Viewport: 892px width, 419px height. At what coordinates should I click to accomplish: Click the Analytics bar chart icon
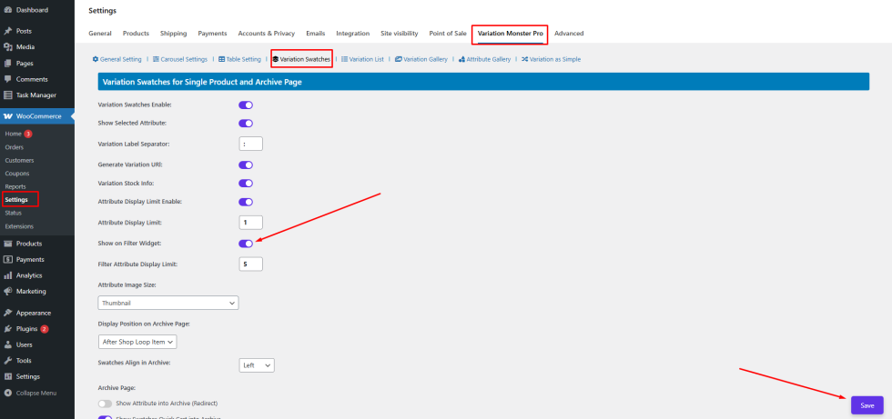coord(8,275)
